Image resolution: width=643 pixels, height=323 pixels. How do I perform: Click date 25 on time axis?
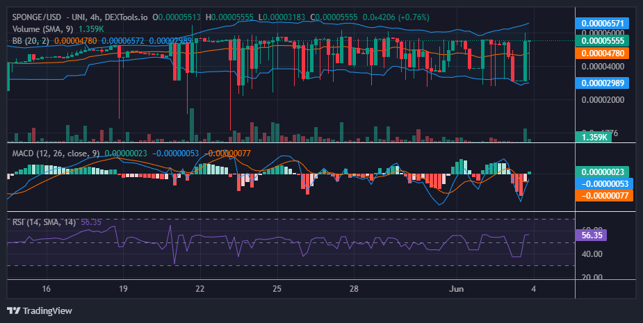coord(277,289)
